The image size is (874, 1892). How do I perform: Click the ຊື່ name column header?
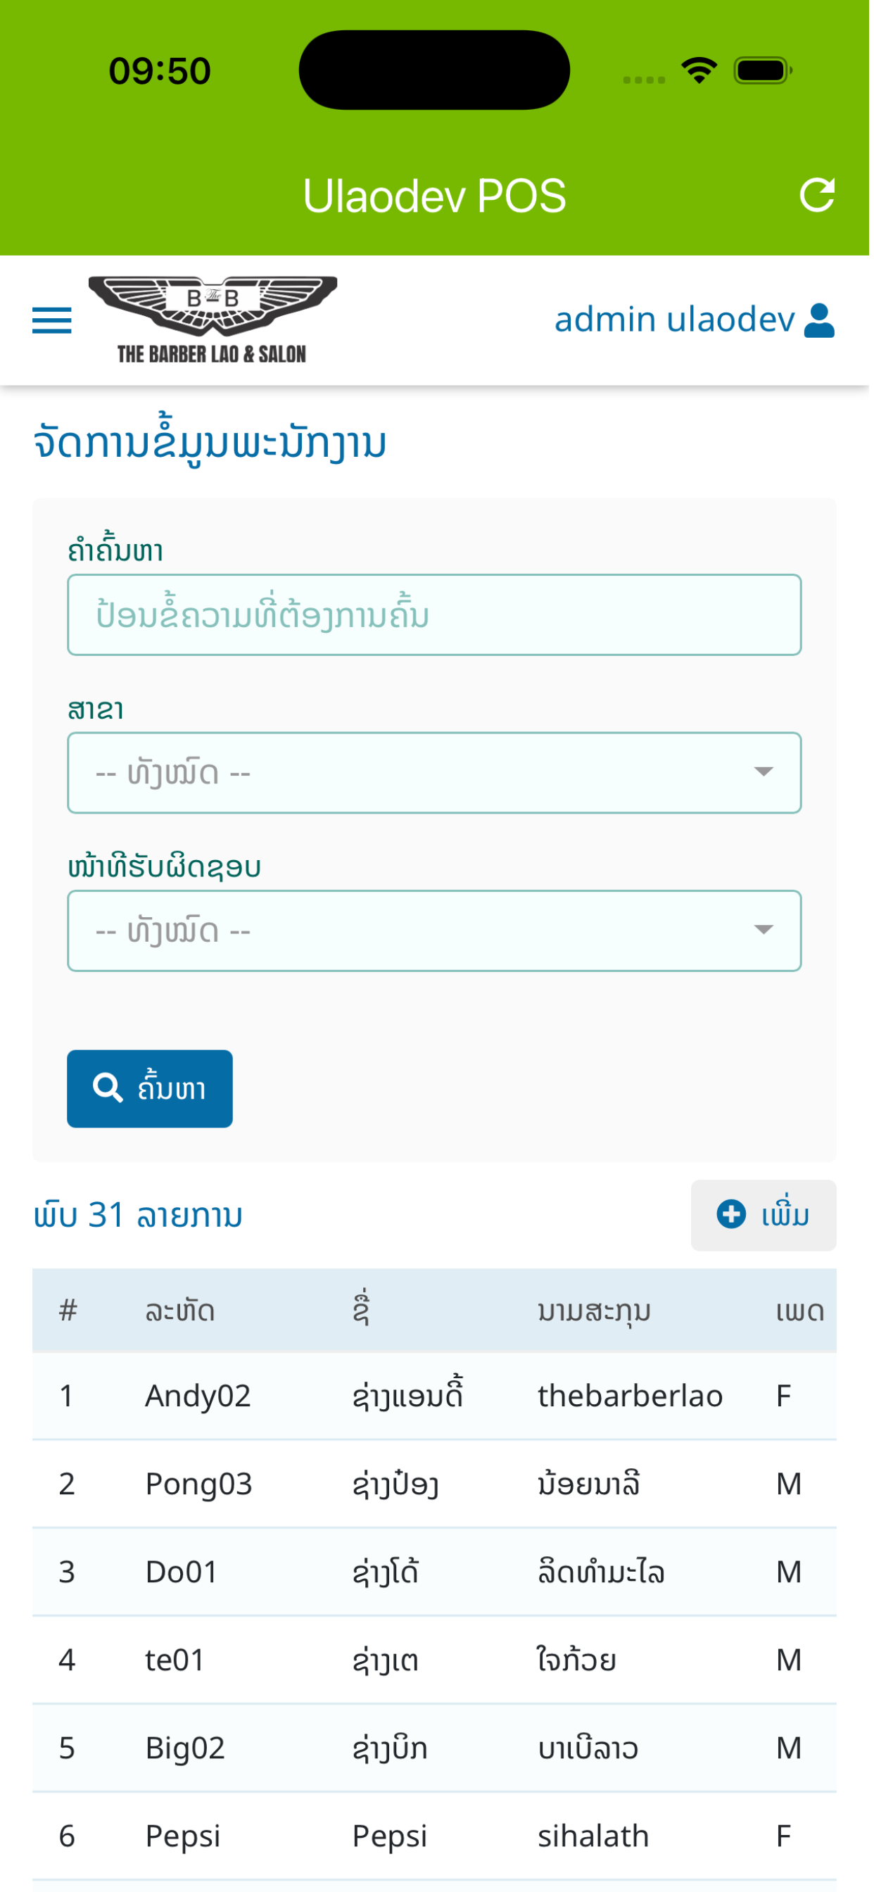362,1316
